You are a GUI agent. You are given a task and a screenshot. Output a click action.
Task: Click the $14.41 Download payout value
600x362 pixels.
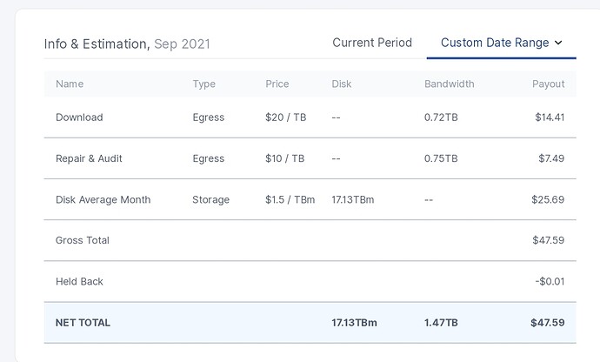550,117
